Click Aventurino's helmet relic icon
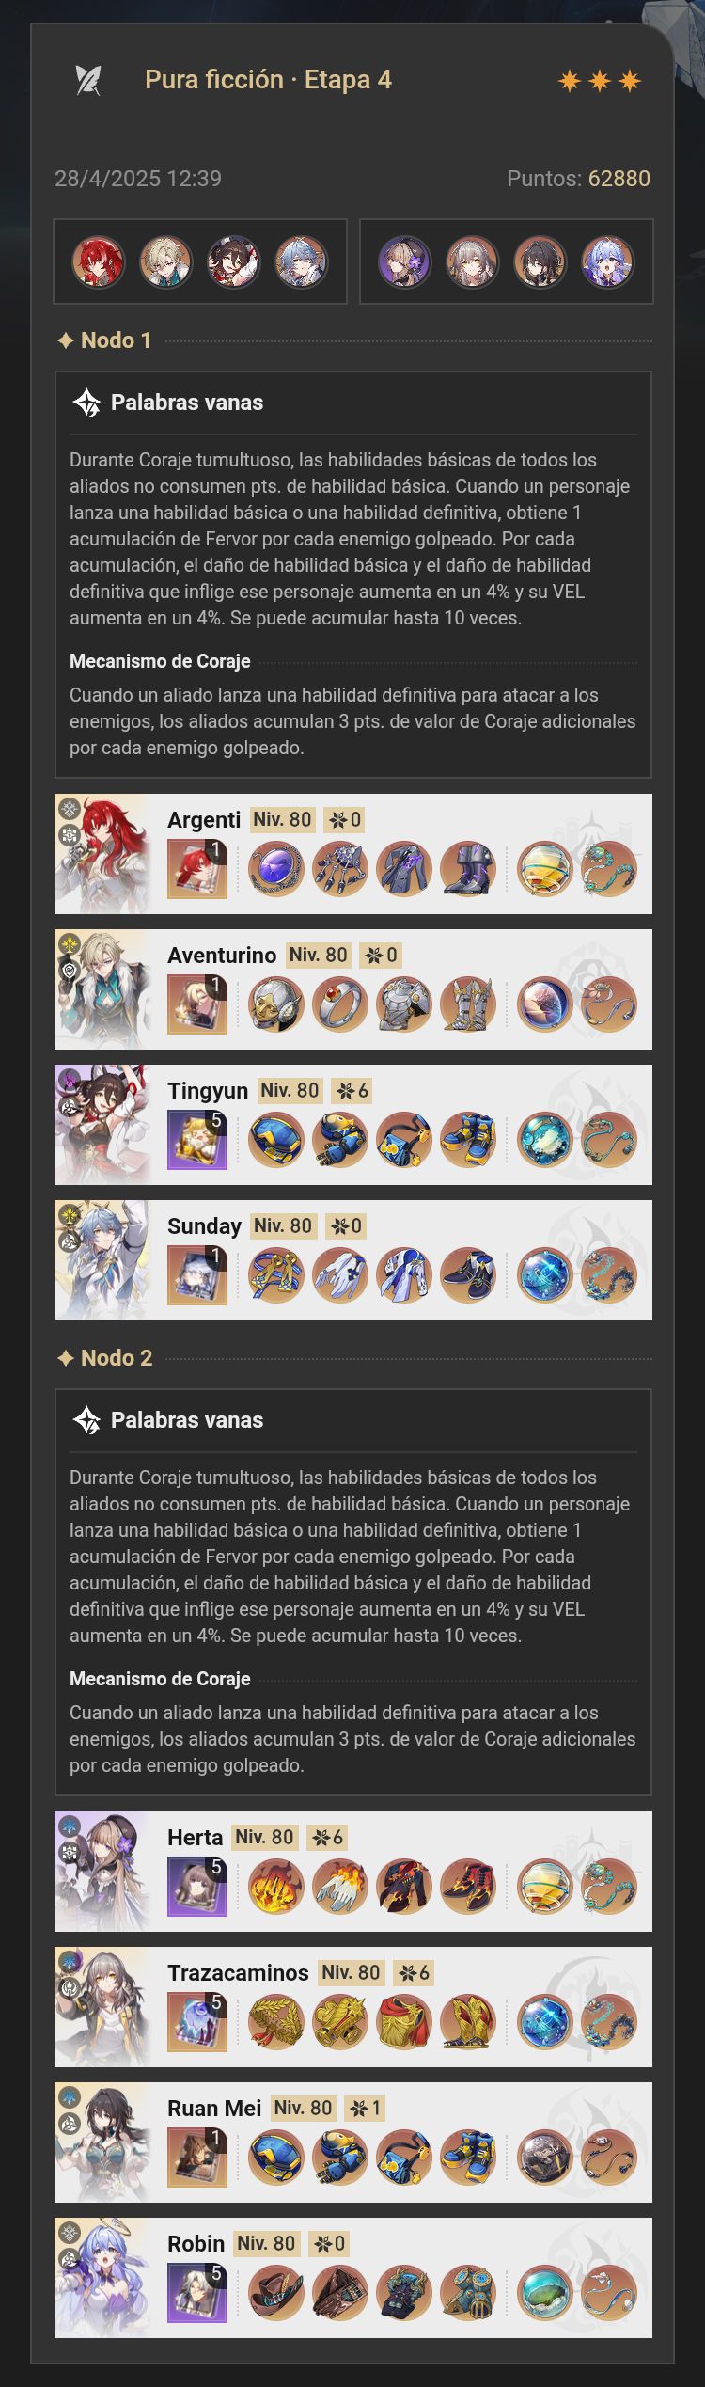 click(276, 1004)
